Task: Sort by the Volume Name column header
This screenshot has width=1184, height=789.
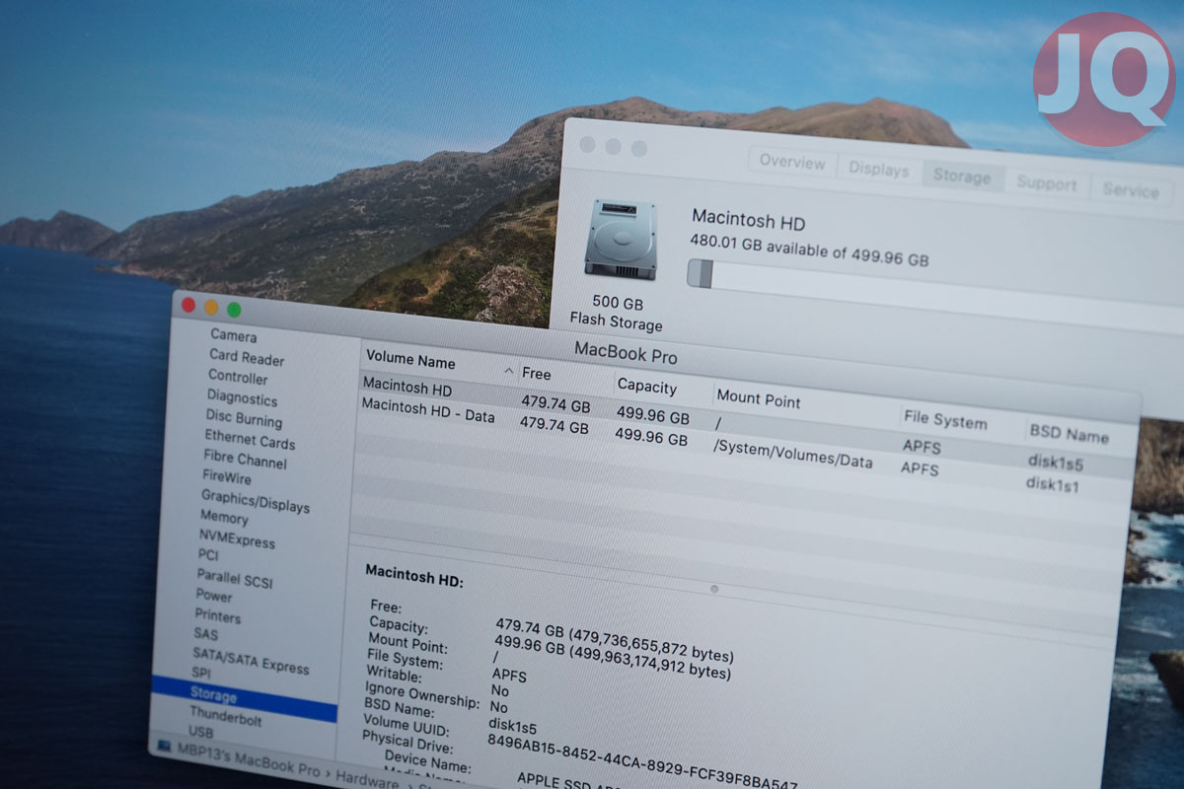Action: click(x=410, y=360)
